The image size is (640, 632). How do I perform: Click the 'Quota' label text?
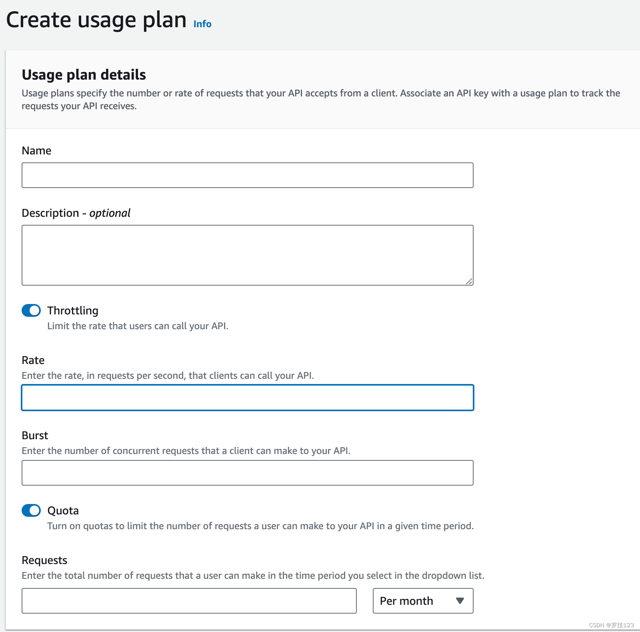pyautogui.click(x=63, y=510)
